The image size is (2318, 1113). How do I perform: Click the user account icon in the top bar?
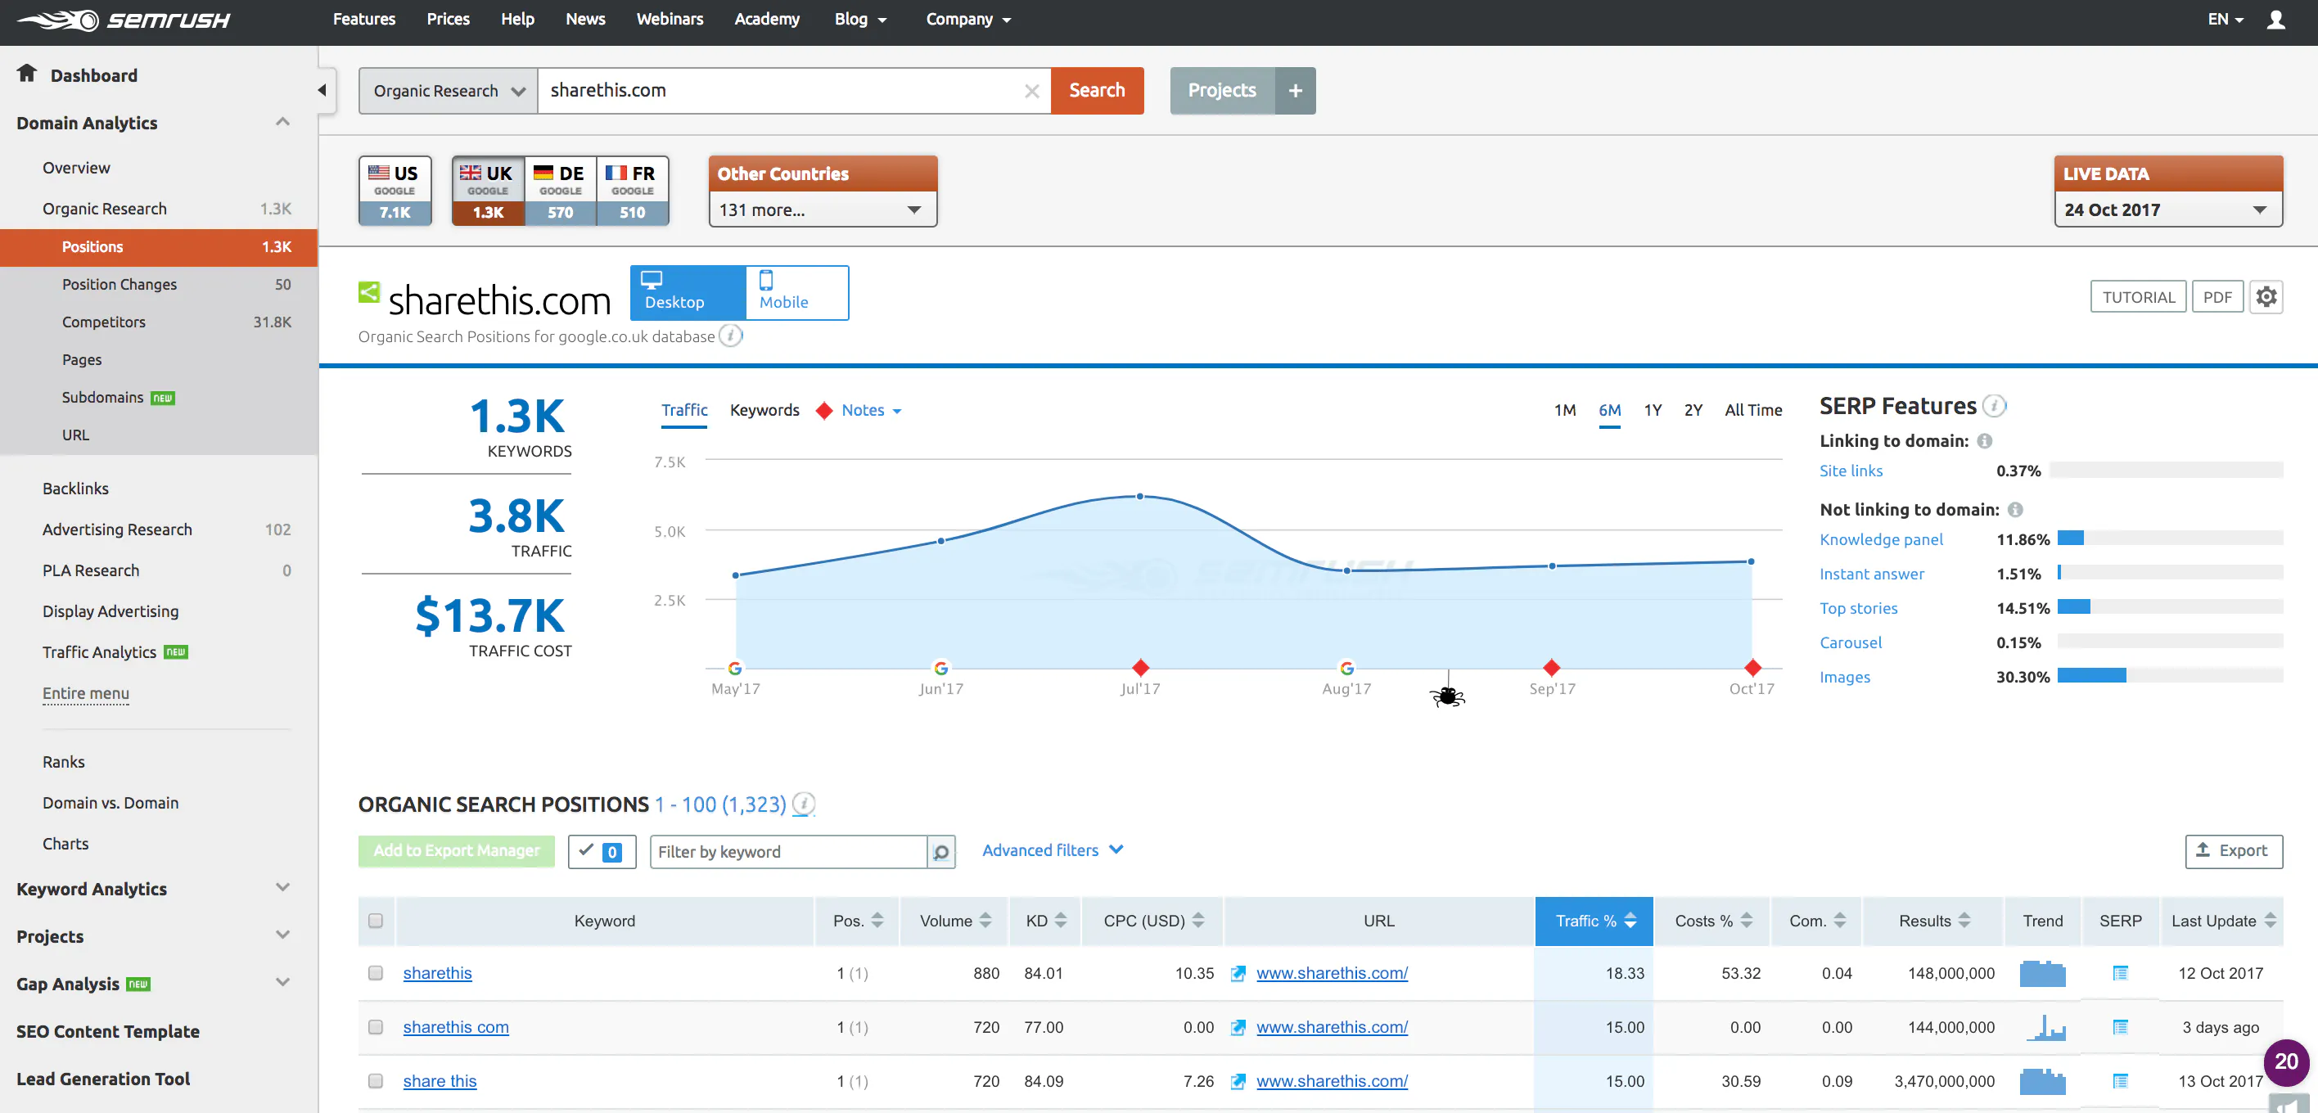click(x=2275, y=19)
